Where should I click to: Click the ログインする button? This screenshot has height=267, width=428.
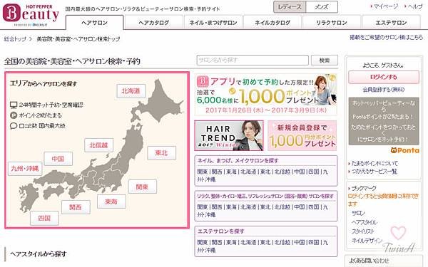(384, 77)
